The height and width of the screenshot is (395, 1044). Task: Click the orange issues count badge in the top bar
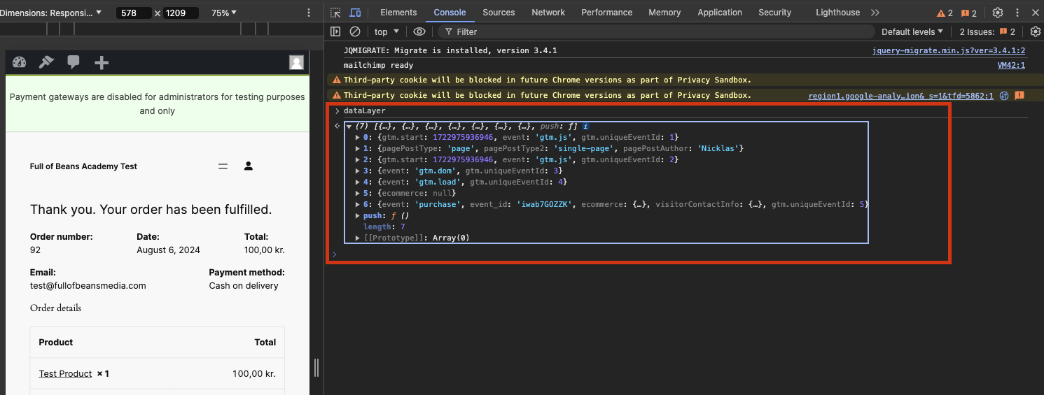(x=969, y=13)
